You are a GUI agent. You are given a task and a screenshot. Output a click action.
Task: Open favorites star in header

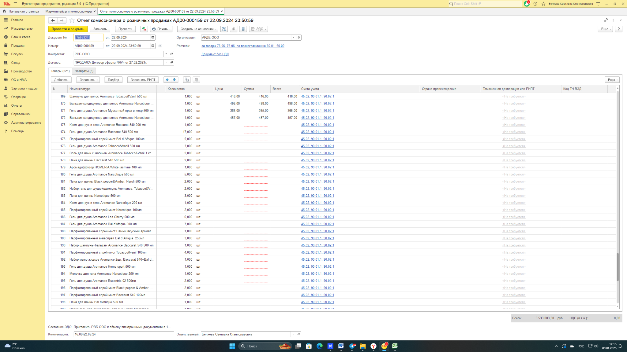point(543,4)
